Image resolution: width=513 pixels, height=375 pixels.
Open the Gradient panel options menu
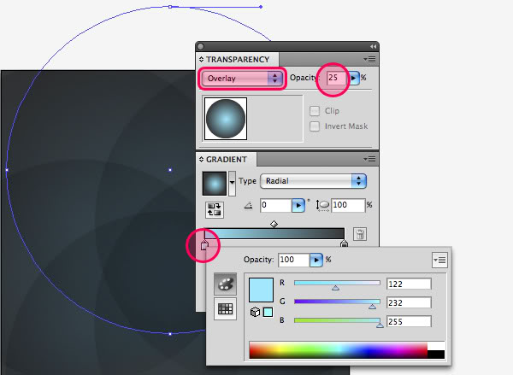tap(369, 160)
